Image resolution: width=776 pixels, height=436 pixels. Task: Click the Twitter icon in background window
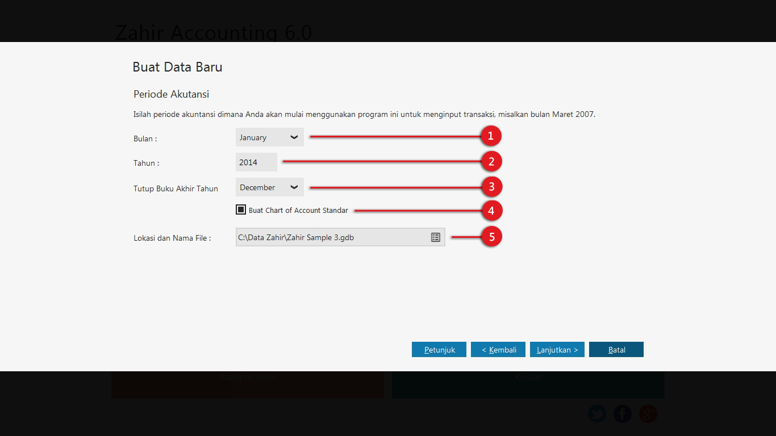(x=597, y=414)
